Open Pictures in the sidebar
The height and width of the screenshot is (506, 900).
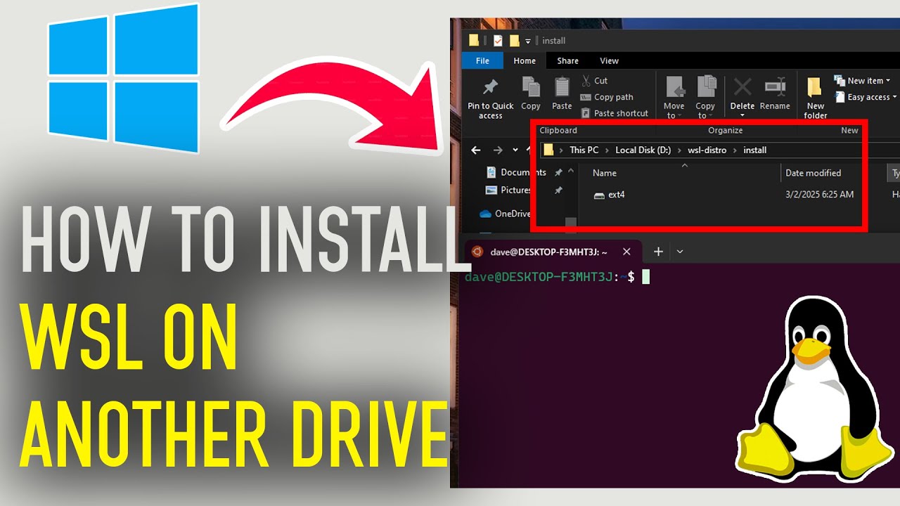(509, 190)
